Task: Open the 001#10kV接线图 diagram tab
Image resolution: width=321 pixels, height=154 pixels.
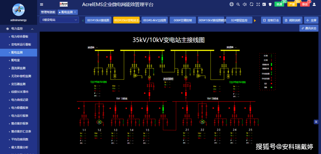Action: [x=98, y=20]
